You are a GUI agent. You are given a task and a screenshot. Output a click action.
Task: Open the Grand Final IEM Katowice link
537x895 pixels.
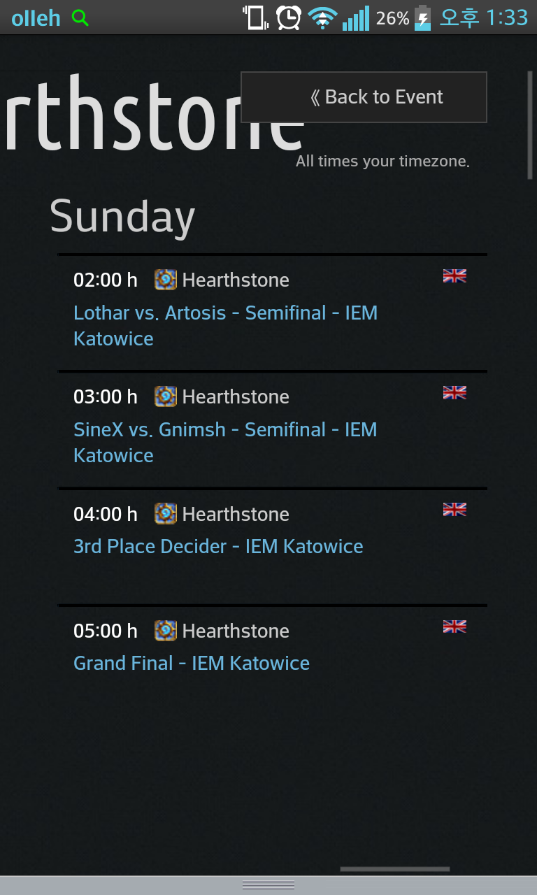(192, 663)
